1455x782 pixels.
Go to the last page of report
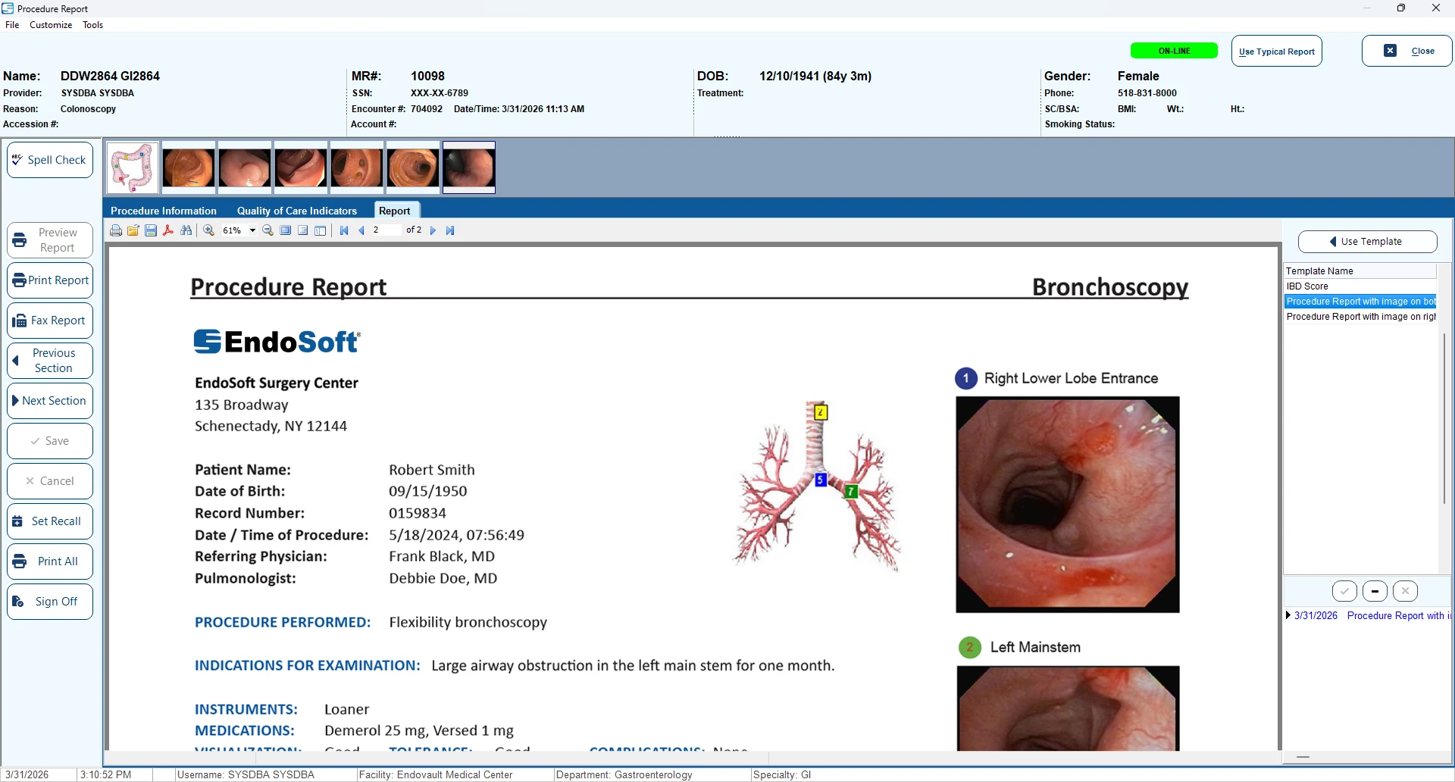click(450, 230)
